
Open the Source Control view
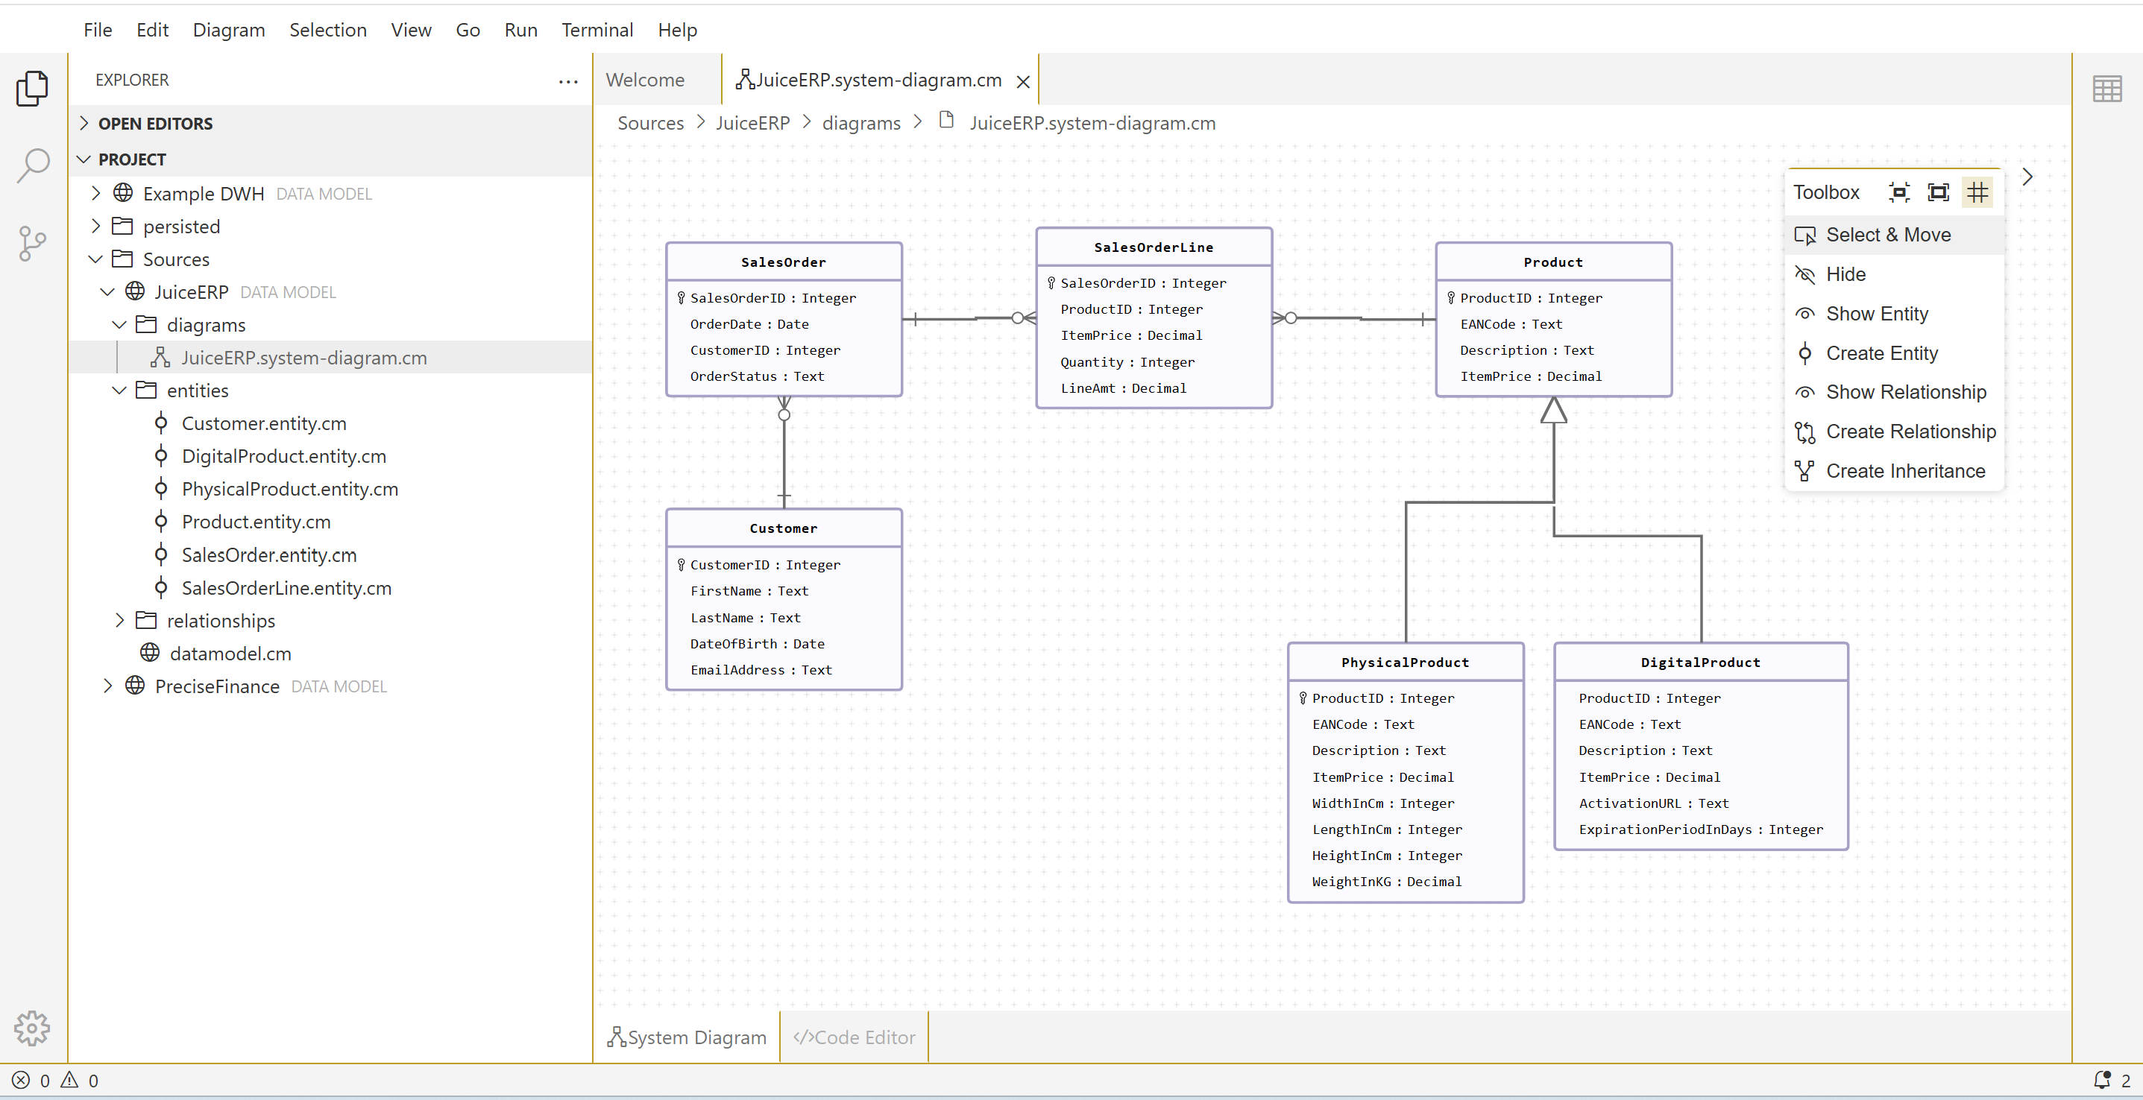(x=33, y=243)
